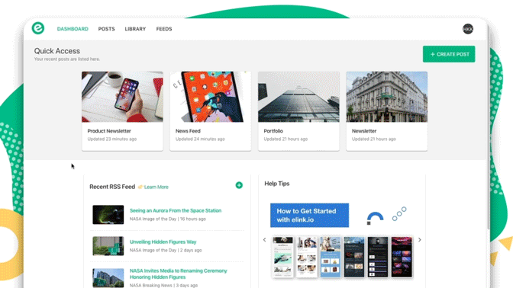Open the HKK user avatar menu
The width and height of the screenshot is (513, 288).
coord(468,29)
